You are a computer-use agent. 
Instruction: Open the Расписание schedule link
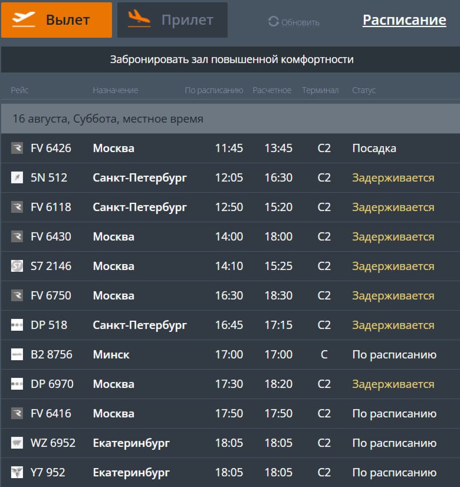click(x=405, y=20)
